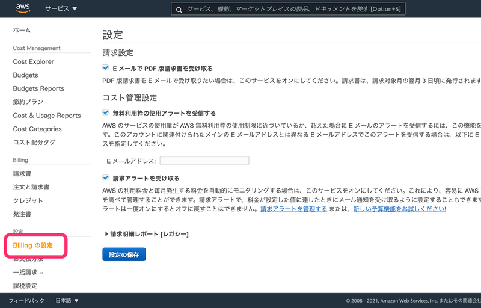Toggle 無料利用枠の使用アラートを受信する checkbox
The width and height of the screenshot is (481, 308).
[x=106, y=112]
